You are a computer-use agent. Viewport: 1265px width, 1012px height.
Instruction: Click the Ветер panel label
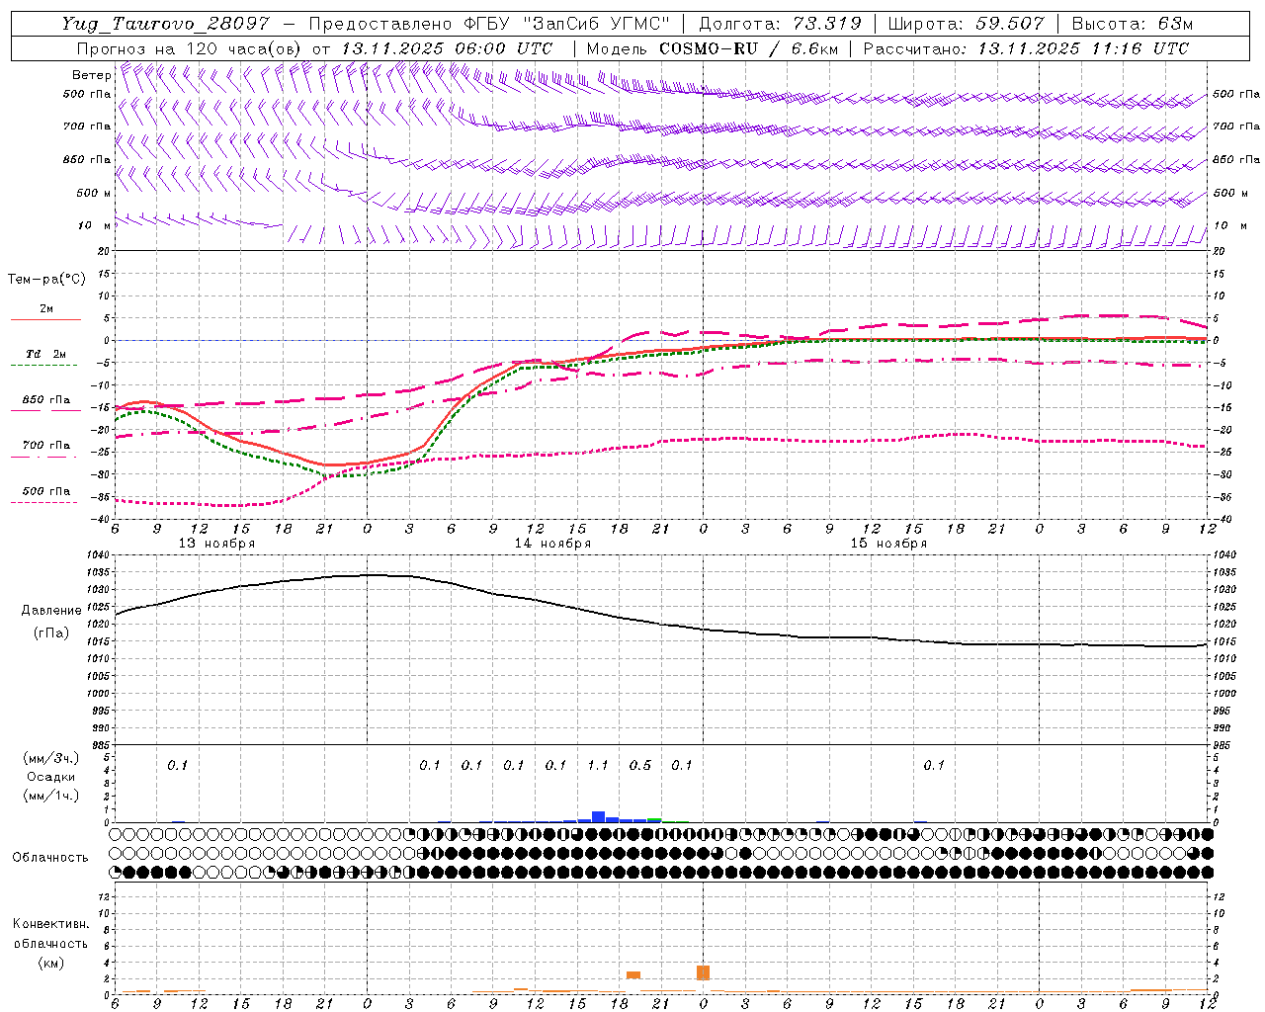pos(91,75)
